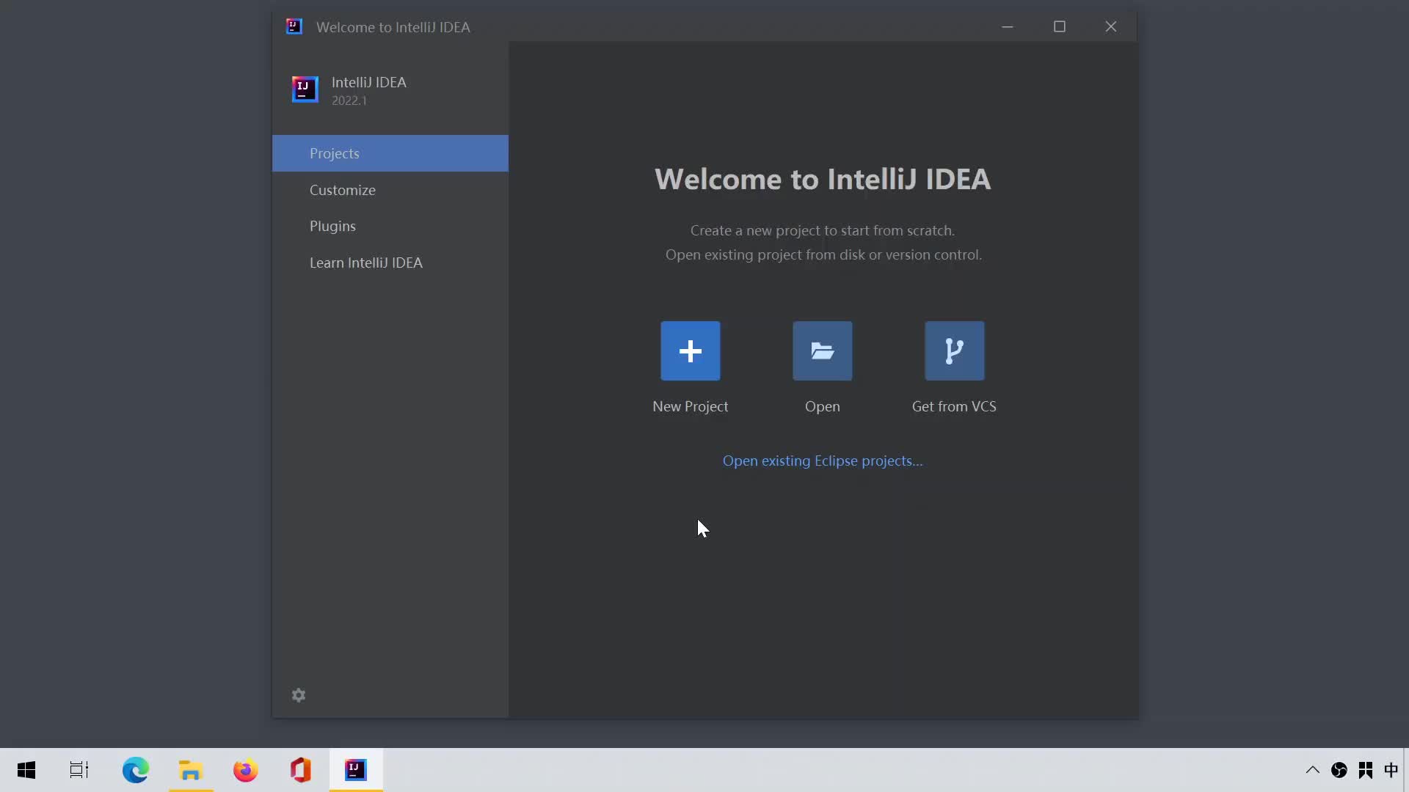Switch to the Customize tab

tap(390, 190)
